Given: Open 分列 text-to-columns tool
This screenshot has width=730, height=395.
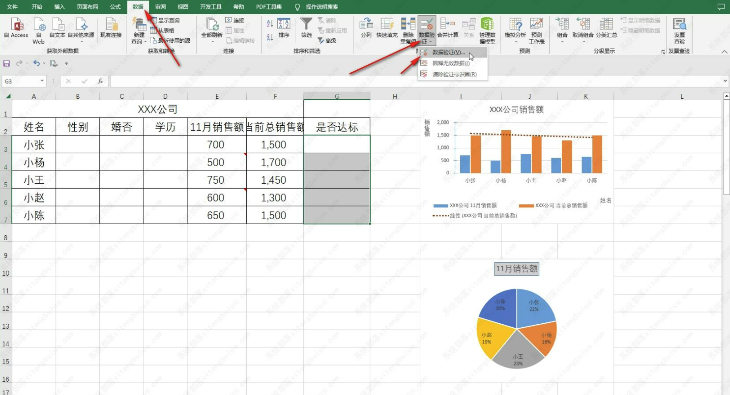Looking at the screenshot, I should point(366,28).
